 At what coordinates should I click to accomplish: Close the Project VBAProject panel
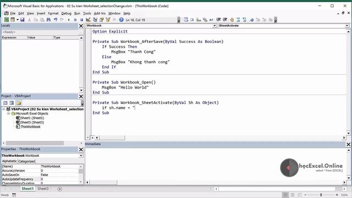(x=81, y=97)
